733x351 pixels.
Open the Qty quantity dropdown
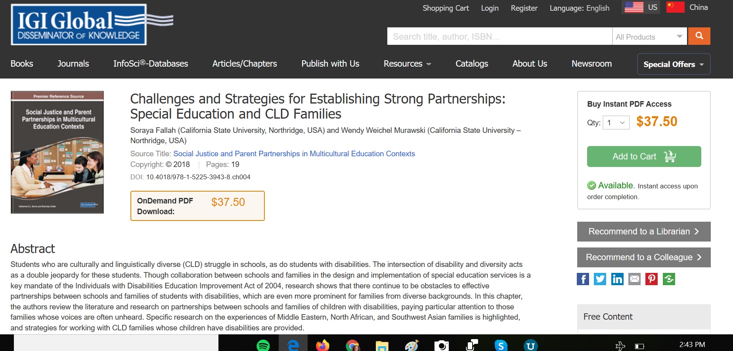[x=616, y=123]
